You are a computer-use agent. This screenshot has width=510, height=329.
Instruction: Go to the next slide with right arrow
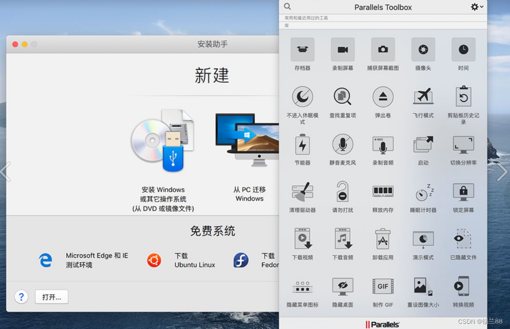point(502,172)
